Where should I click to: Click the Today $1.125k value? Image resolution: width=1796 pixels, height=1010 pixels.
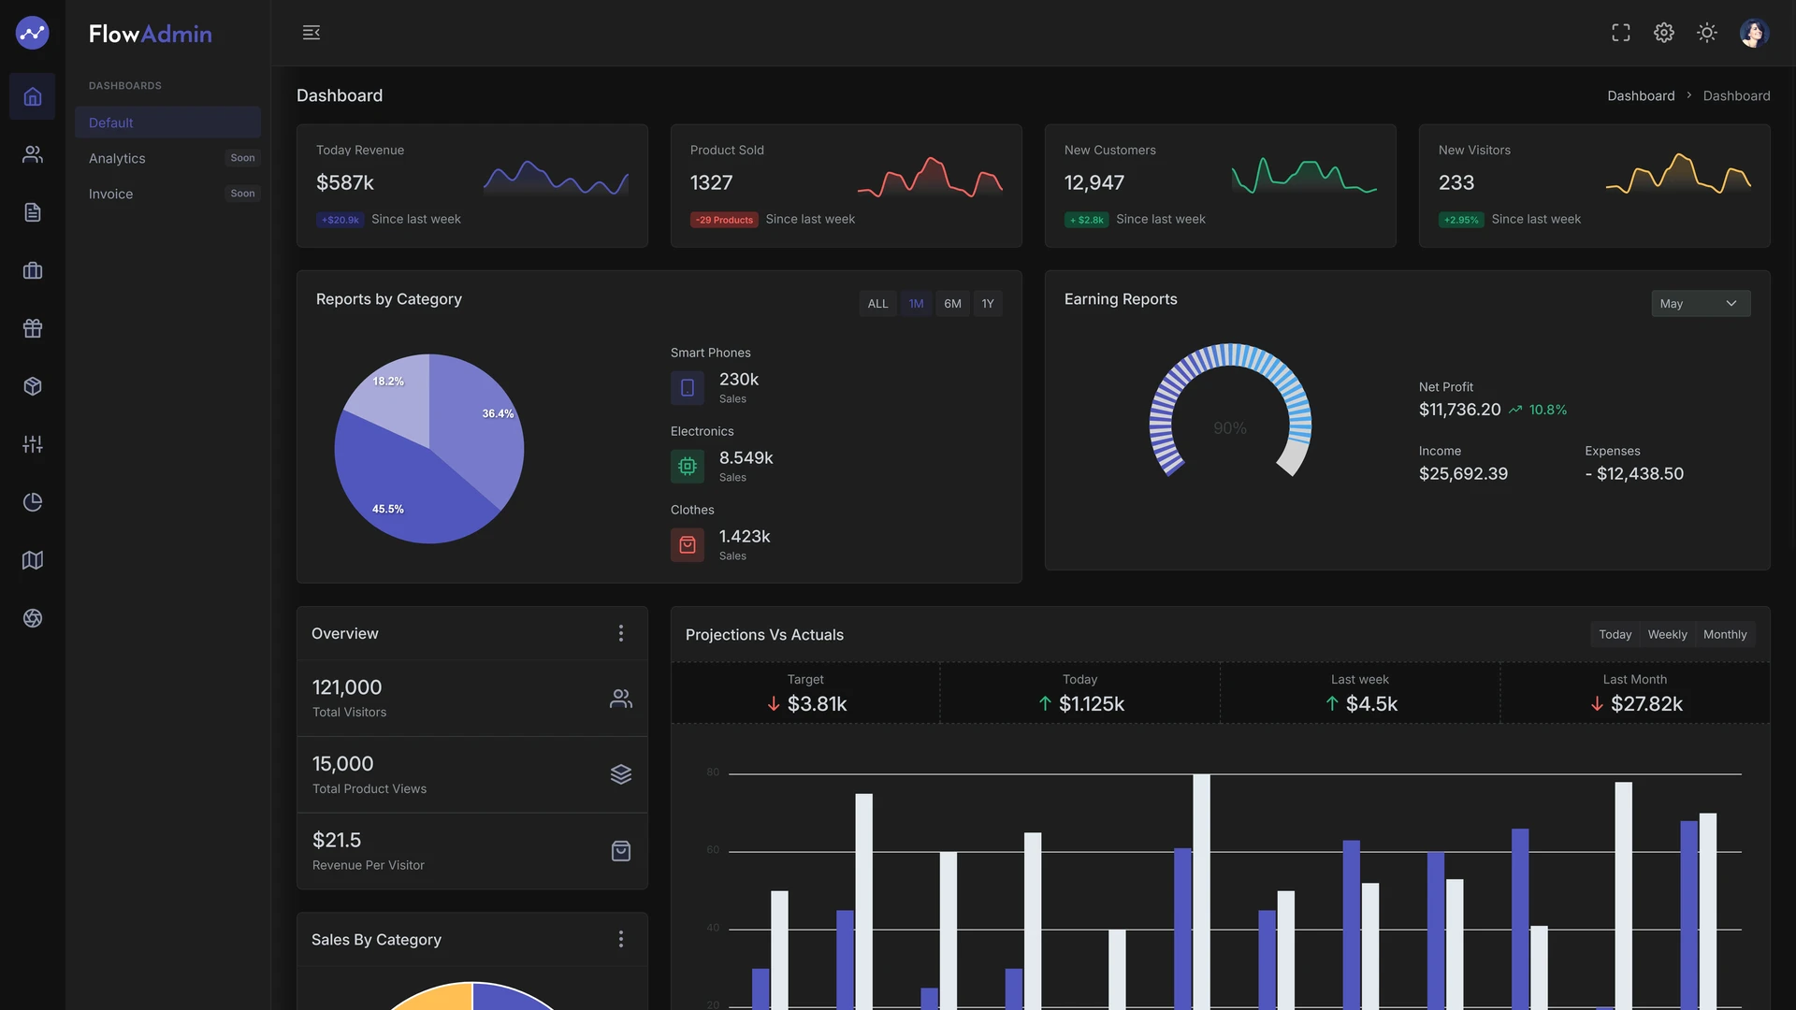click(x=1092, y=704)
